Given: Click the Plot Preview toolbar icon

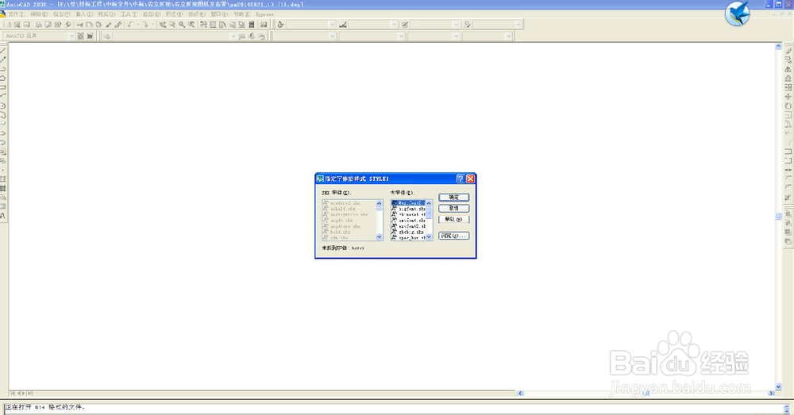Looking at the screenshot, I should [x=48, y=25].
